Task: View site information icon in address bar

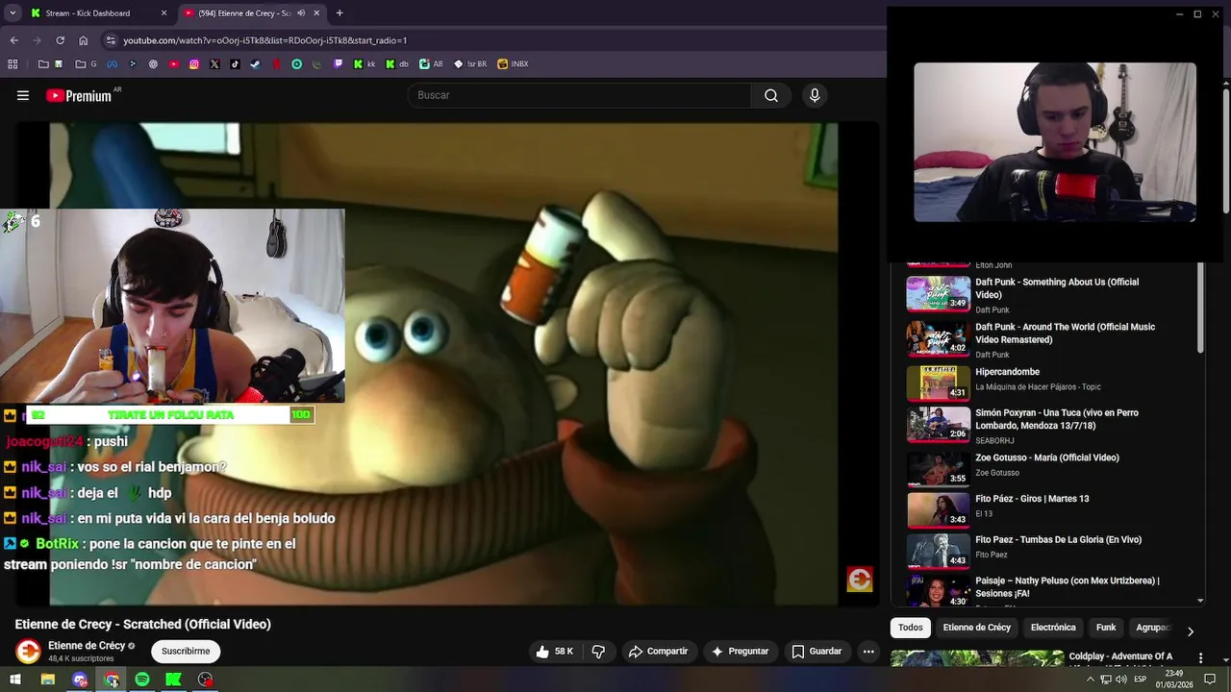Action: [112, 40]
